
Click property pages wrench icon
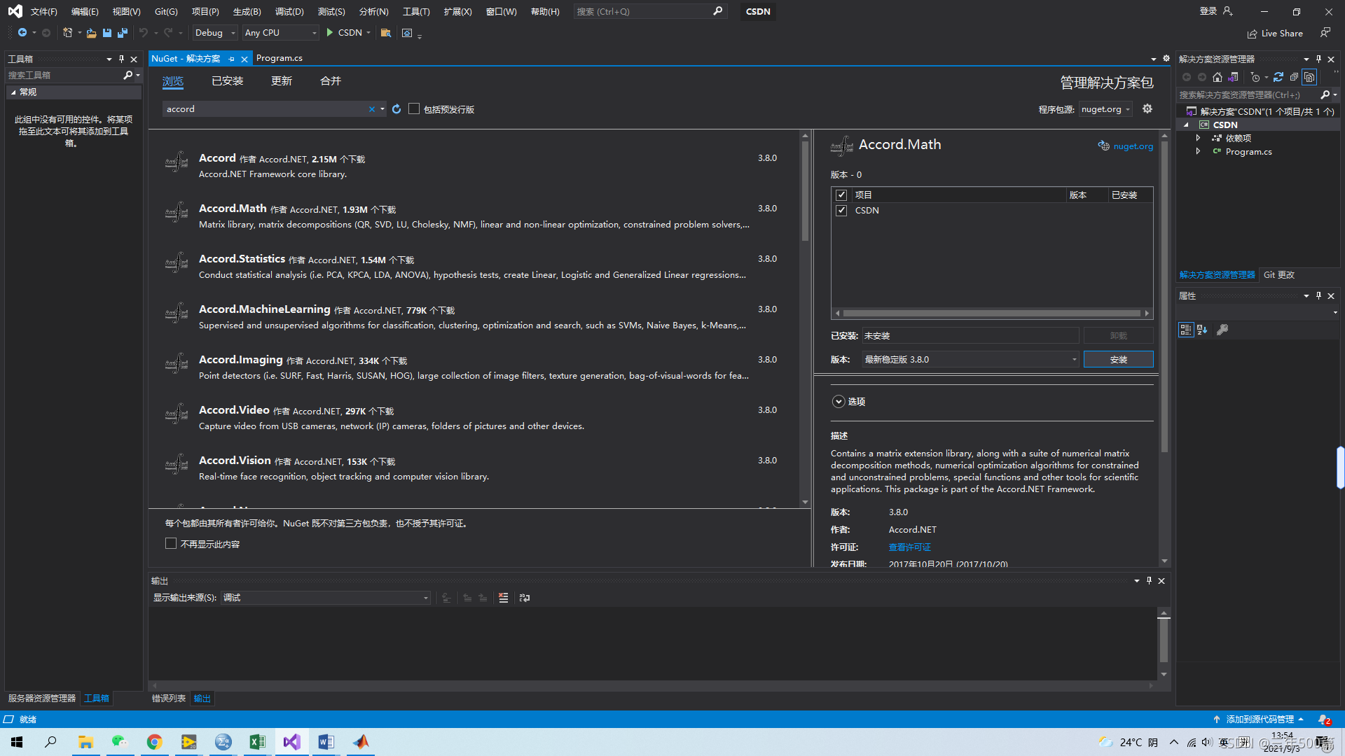pos(1222,330)
